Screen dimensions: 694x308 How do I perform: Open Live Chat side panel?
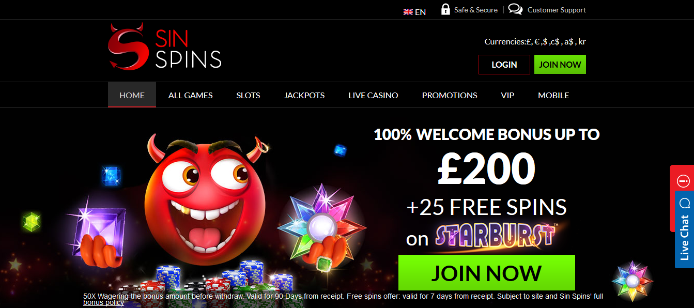684,229
